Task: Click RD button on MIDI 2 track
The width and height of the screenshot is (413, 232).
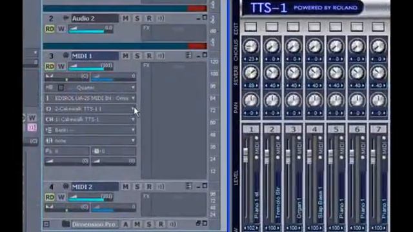Action: tap(50, 197)
